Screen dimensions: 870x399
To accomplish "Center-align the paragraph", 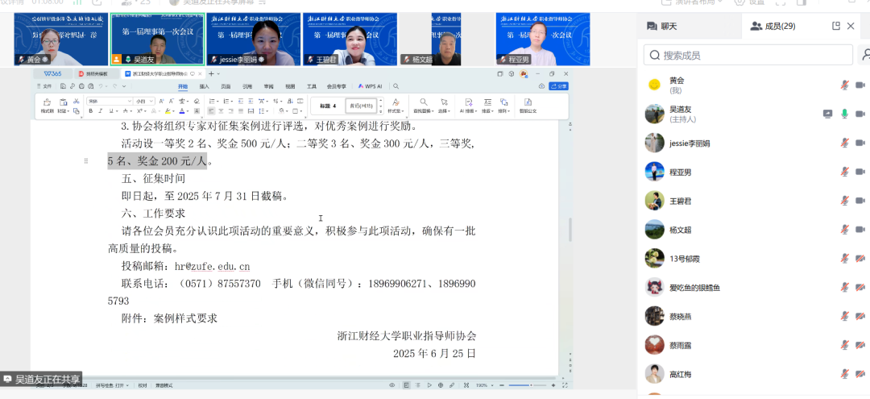I will pos(221,111).
